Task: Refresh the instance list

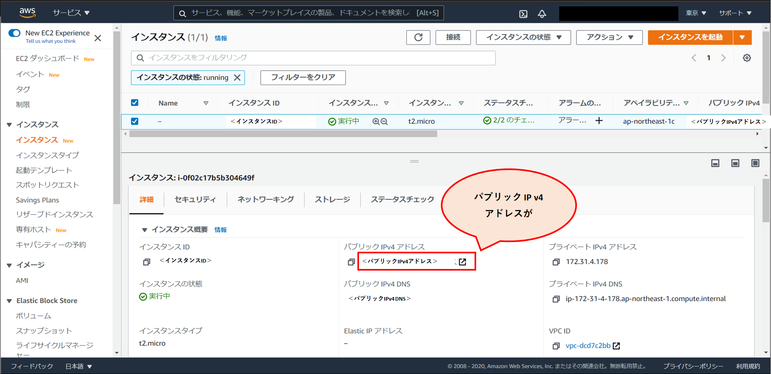Action: click(418, 37)
